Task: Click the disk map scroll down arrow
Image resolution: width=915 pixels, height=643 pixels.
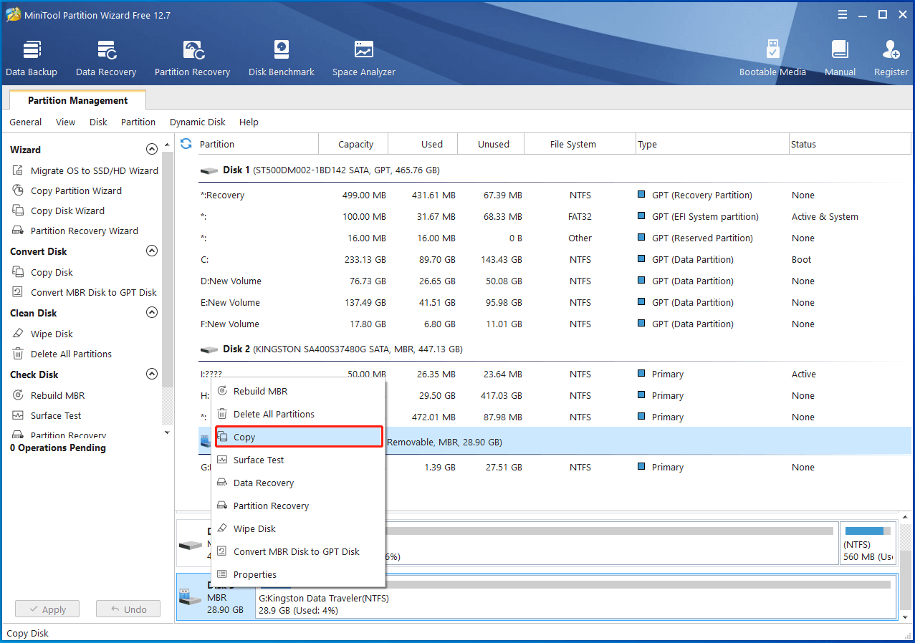Action: 906,617
